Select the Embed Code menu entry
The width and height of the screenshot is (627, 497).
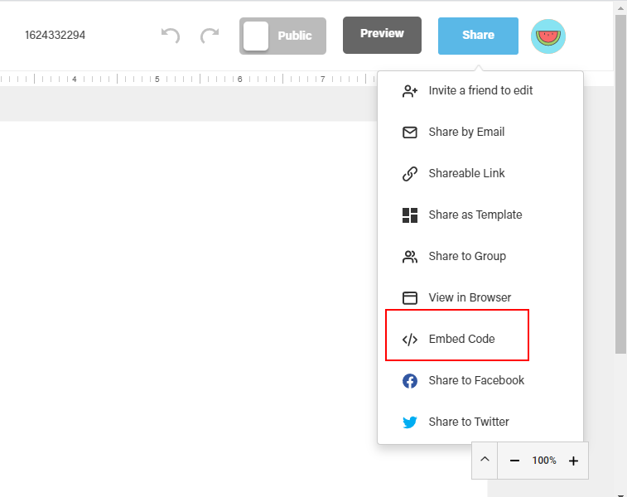tap(457, 339)
